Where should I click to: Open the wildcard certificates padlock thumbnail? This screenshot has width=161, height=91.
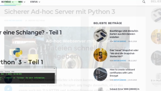point(100,74)
